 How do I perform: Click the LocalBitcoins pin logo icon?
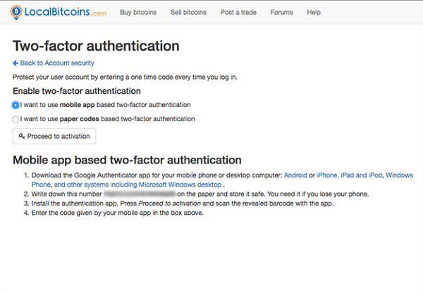coord(16,13)
